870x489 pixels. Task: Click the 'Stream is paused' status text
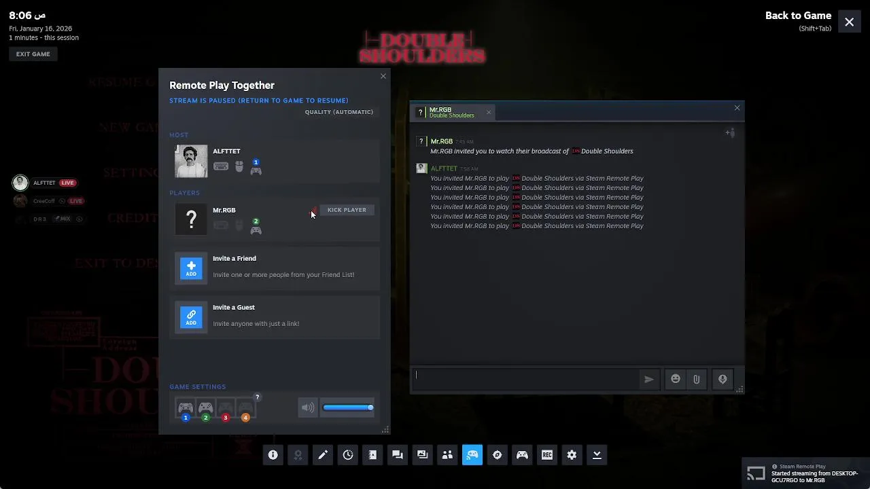click(x=259, y=101)
